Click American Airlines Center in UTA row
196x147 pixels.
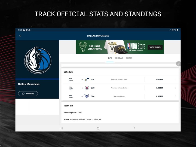[119, 79]
